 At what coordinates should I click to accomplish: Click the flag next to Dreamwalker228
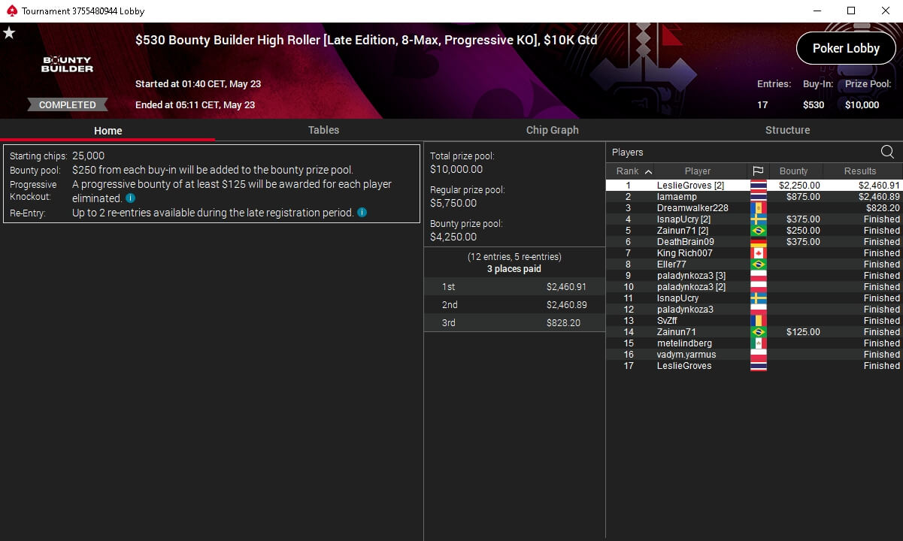point(758,208)
